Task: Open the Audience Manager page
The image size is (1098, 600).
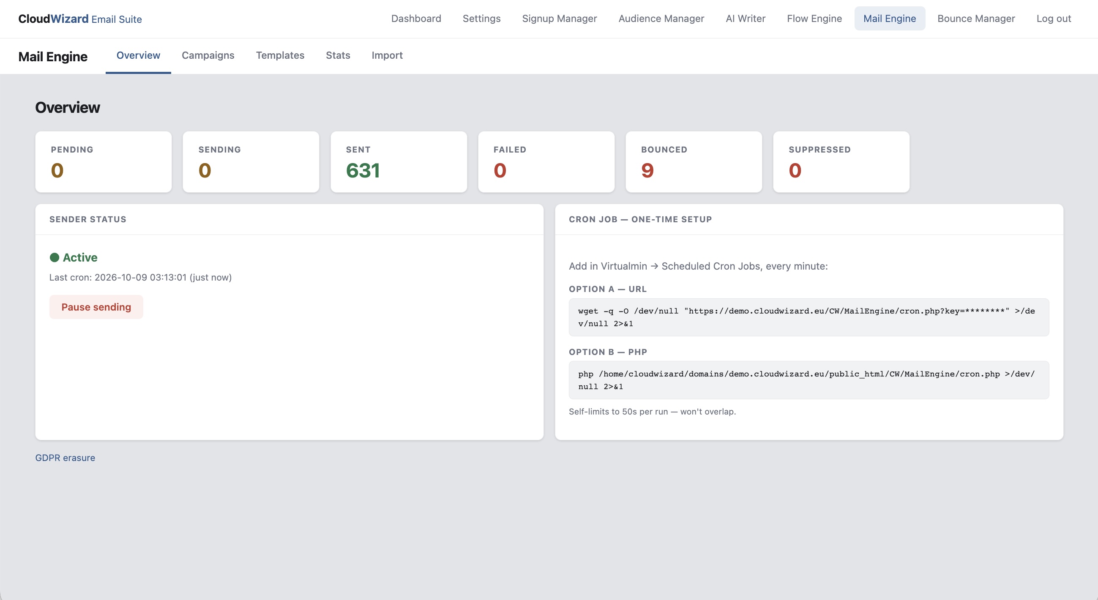Action: pyautogui.click(x=661, y=18)
